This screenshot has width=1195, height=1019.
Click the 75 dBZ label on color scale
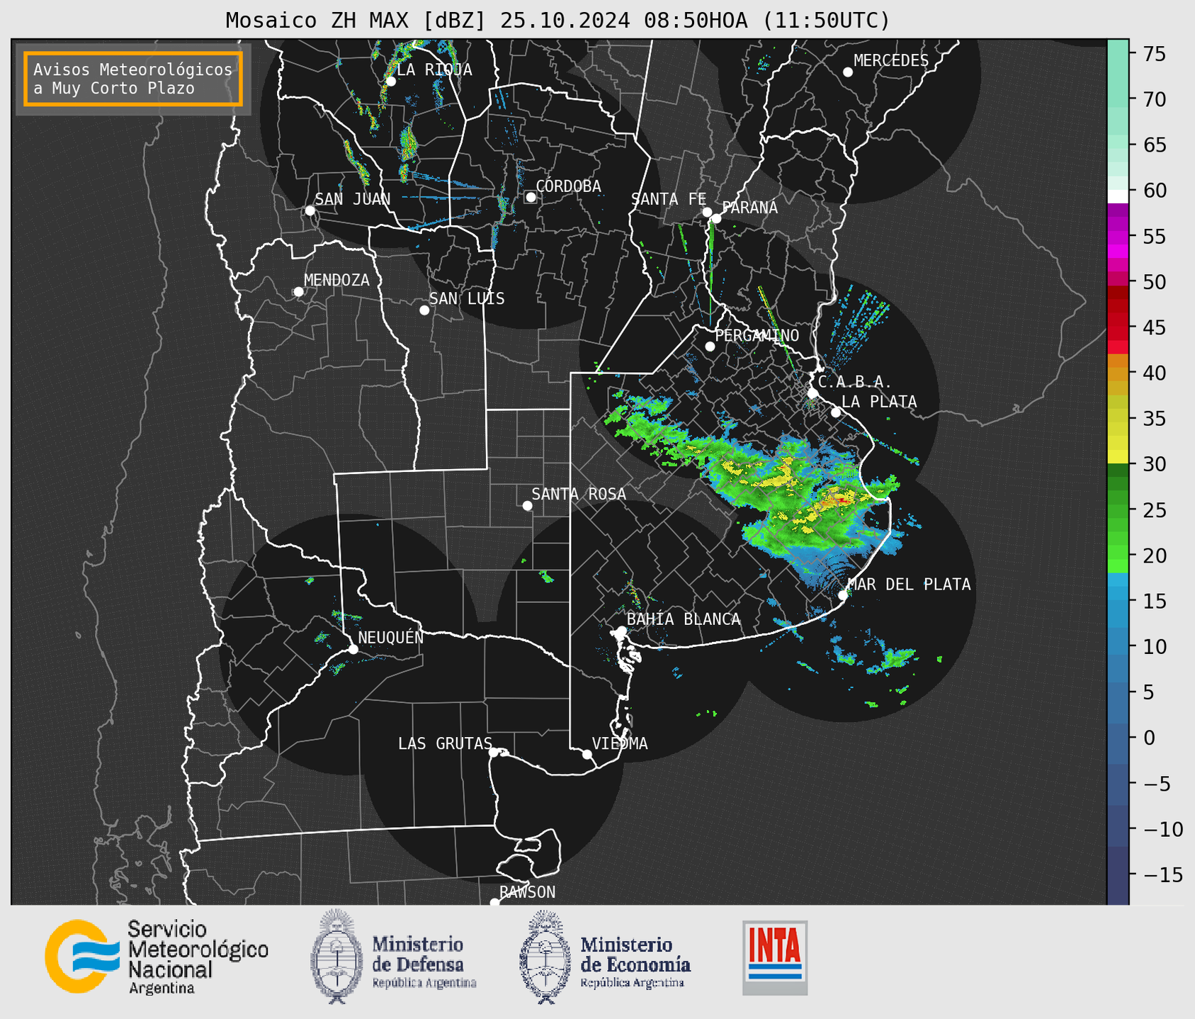click(1154, 54)
